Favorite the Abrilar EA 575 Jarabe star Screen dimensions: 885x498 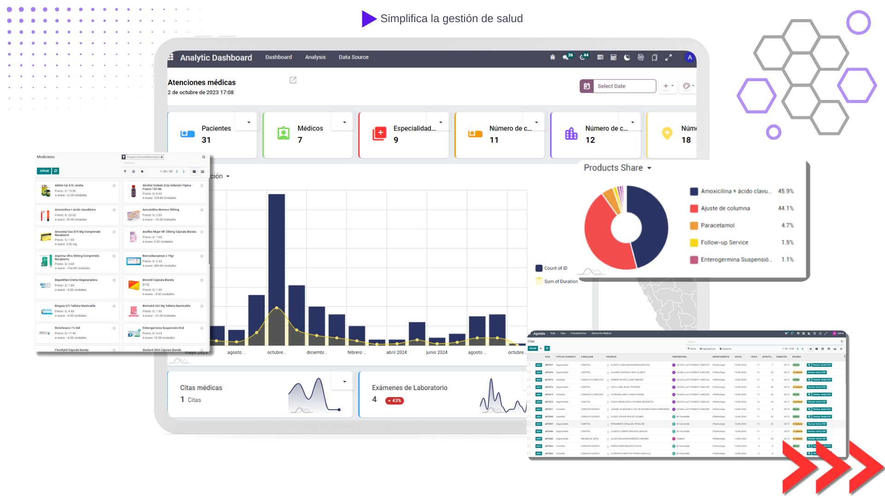click(114, 185)
